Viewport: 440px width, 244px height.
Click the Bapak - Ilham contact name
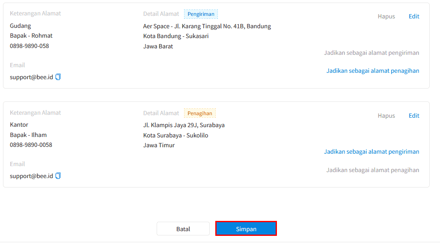pos(28,135)
